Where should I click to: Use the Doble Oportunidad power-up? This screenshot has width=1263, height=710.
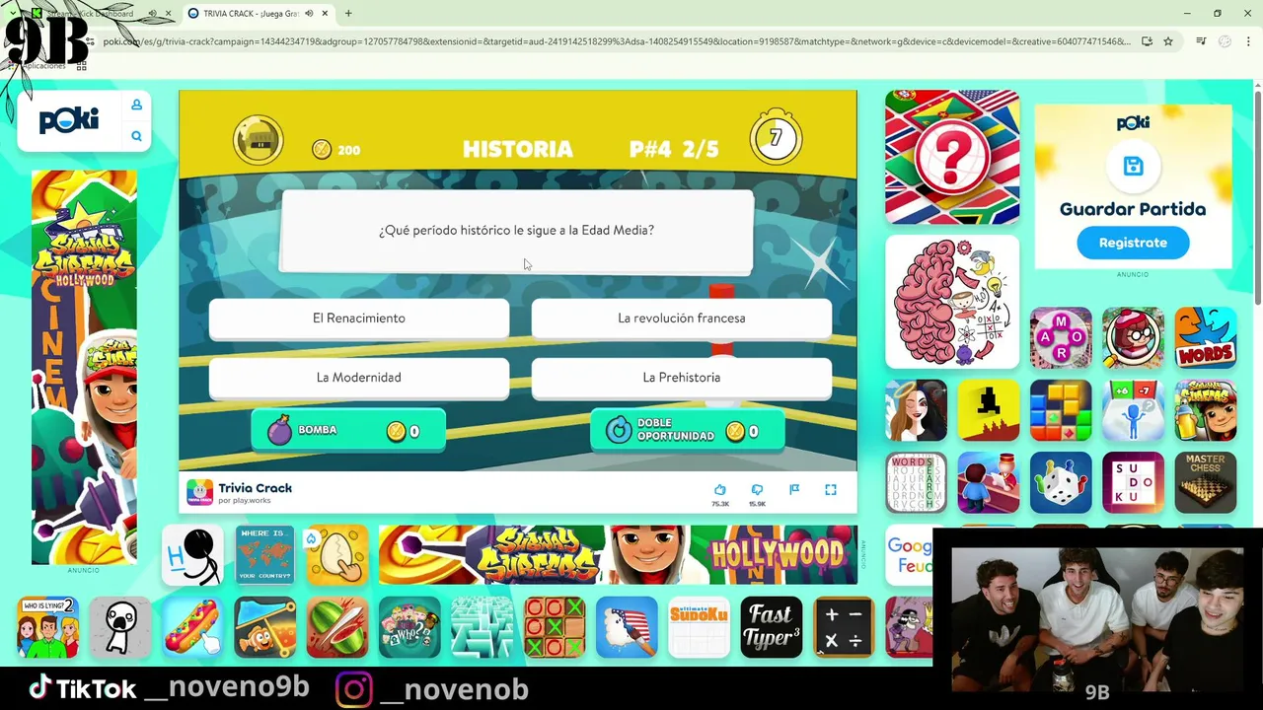tap(688, 431)
